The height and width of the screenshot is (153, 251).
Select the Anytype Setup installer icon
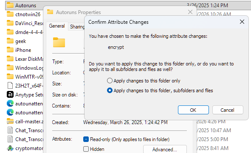click(x=10, y=94)
